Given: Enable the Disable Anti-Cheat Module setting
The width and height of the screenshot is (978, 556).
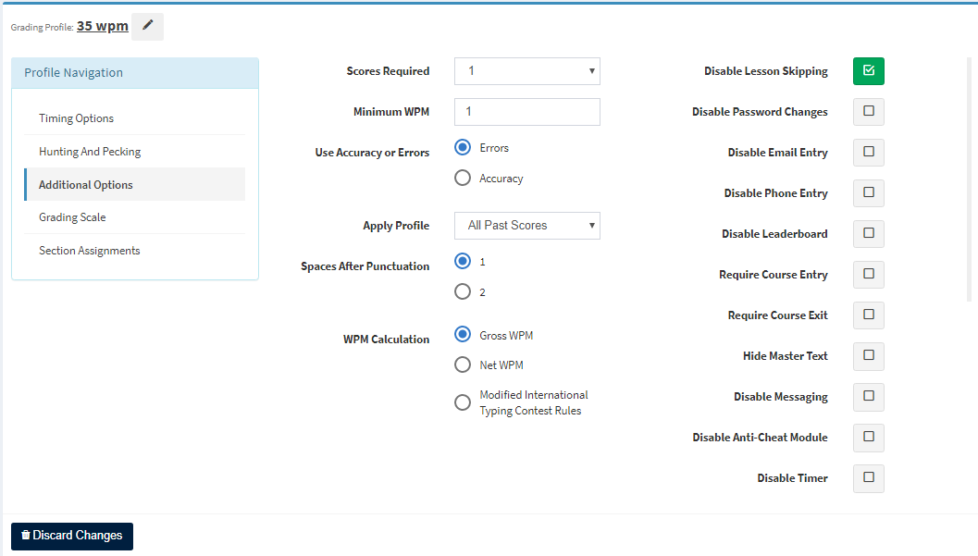Looking at the screenshot, I should (x=868, y=438).
